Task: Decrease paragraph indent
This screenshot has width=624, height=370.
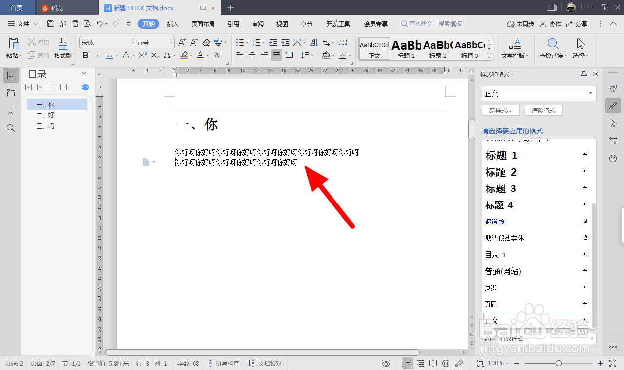Action: (x=273, y=43)
